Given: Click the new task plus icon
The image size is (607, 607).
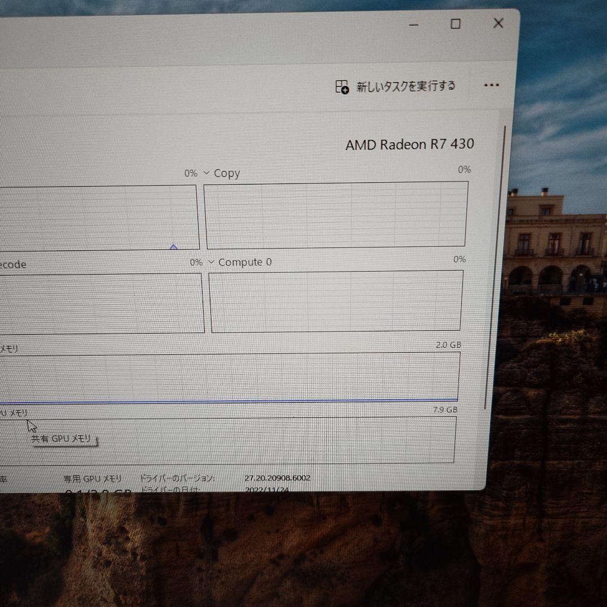Looking at the screenshot, I should pos(341,85).
